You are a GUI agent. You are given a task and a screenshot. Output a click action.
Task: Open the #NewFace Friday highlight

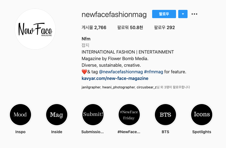point(129,115)
